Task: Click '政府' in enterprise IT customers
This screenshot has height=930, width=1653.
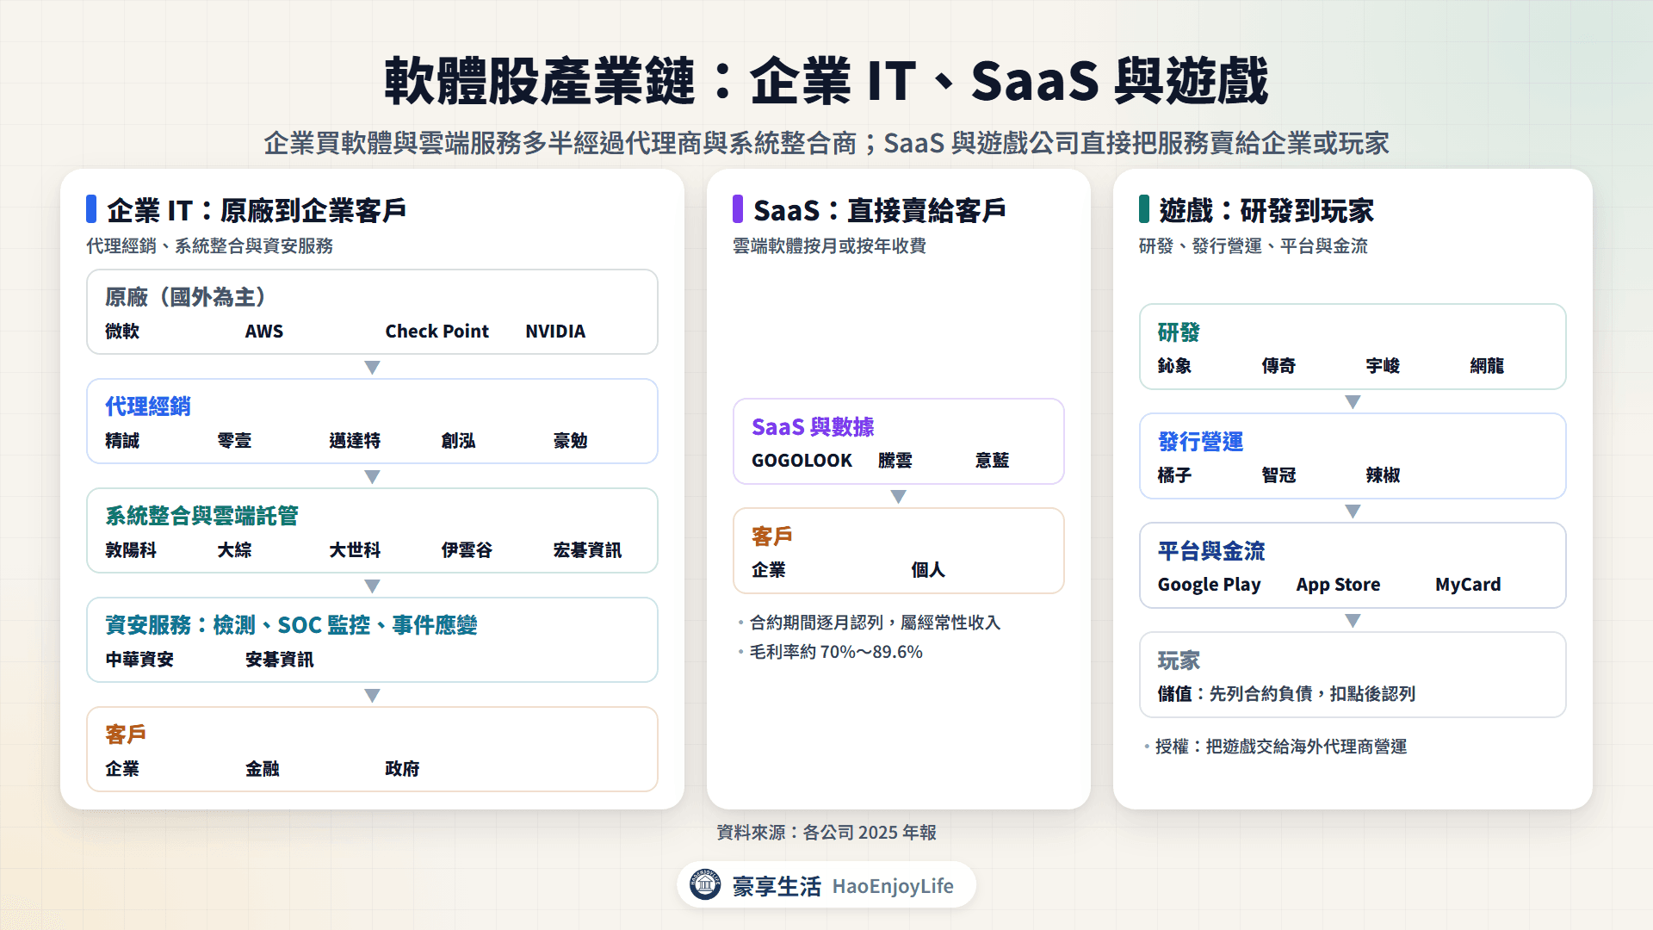Action: pos(402,769)
